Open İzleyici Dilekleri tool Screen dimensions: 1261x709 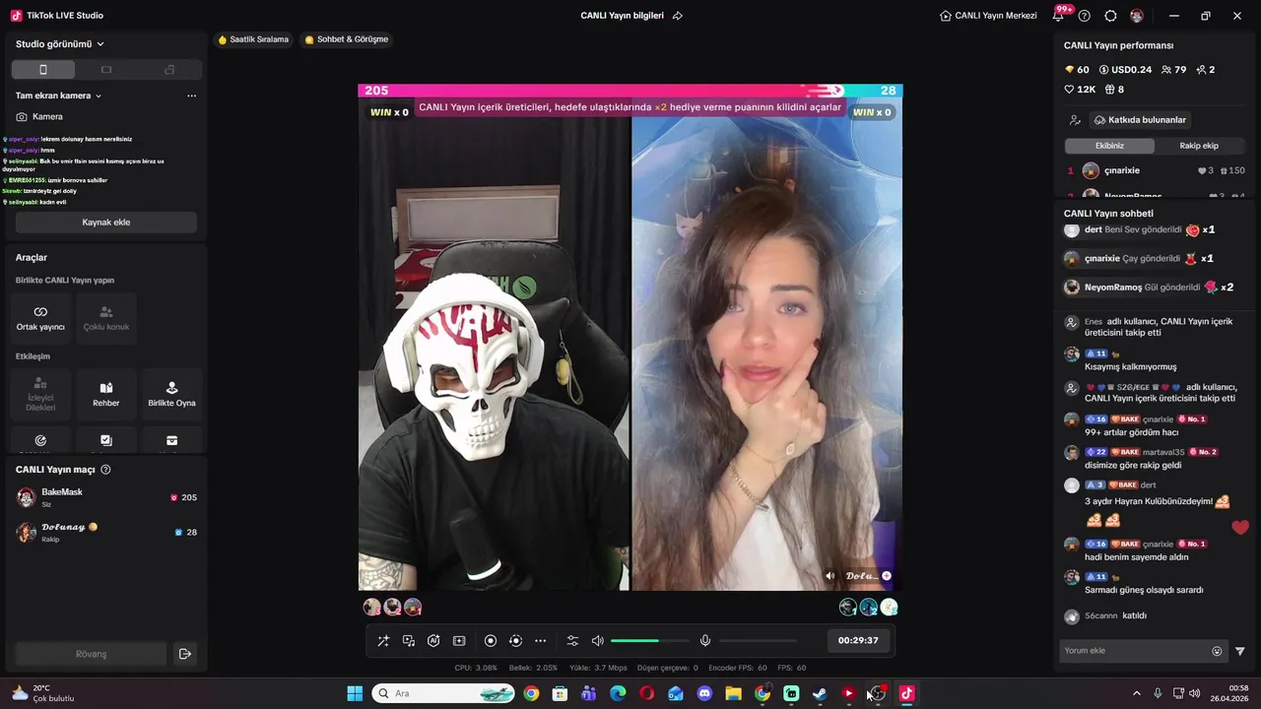click(x=40, y=394)
